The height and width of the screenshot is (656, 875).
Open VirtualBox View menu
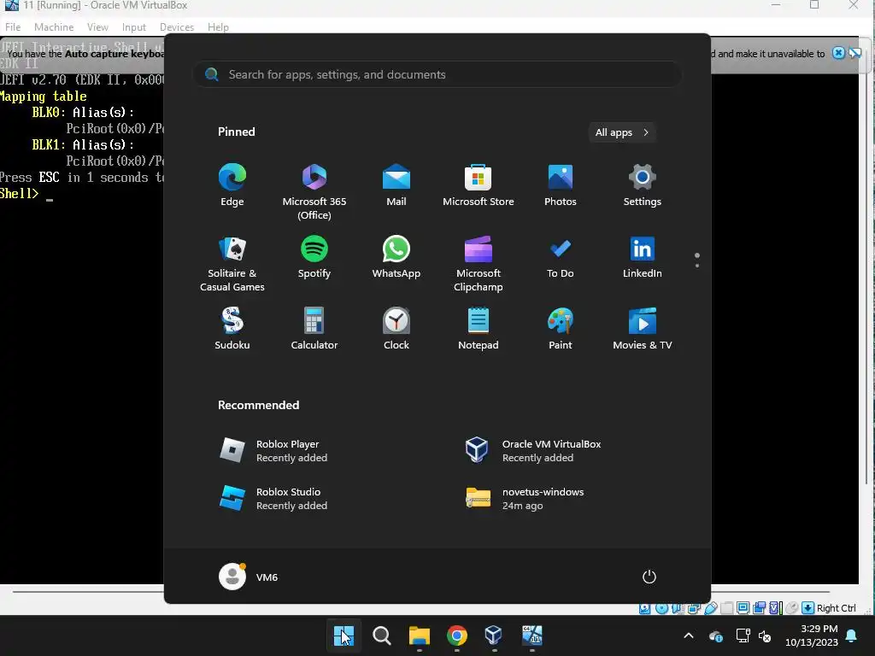97,26
